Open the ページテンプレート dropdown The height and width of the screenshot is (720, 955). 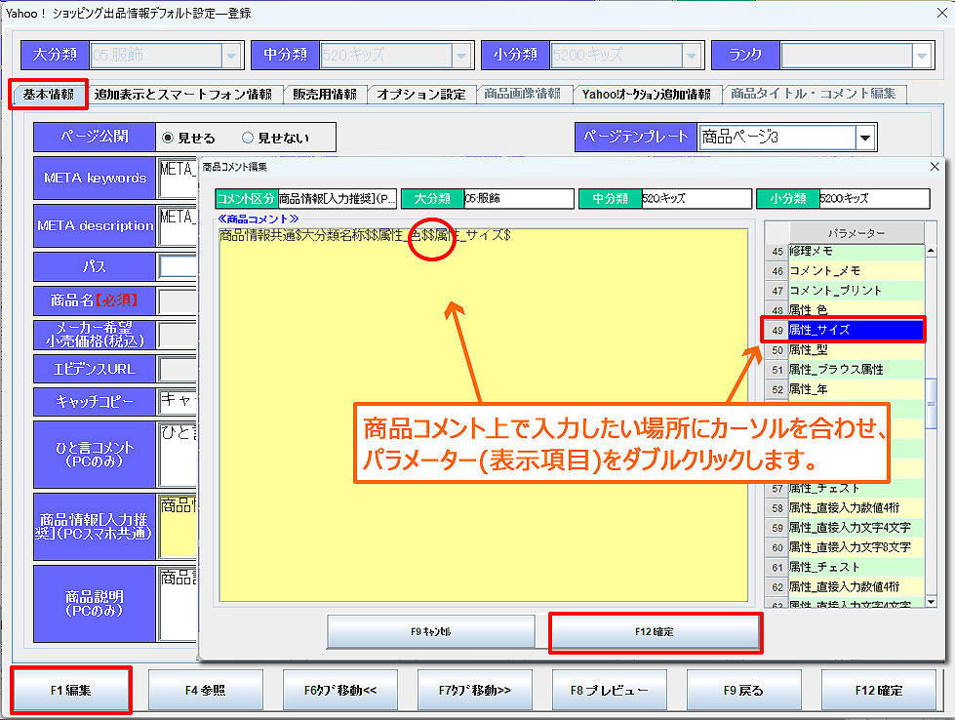click(x=864, y=138)
